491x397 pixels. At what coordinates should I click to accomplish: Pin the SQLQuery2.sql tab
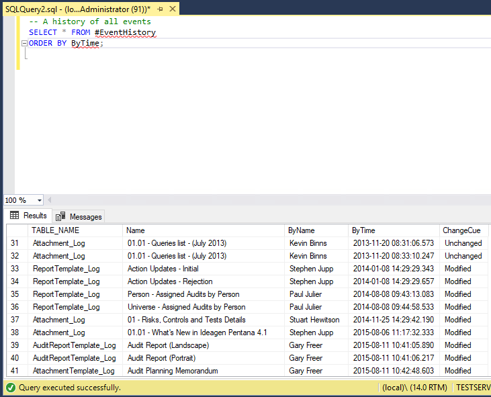pyautogui.click(x=160, y=9)
